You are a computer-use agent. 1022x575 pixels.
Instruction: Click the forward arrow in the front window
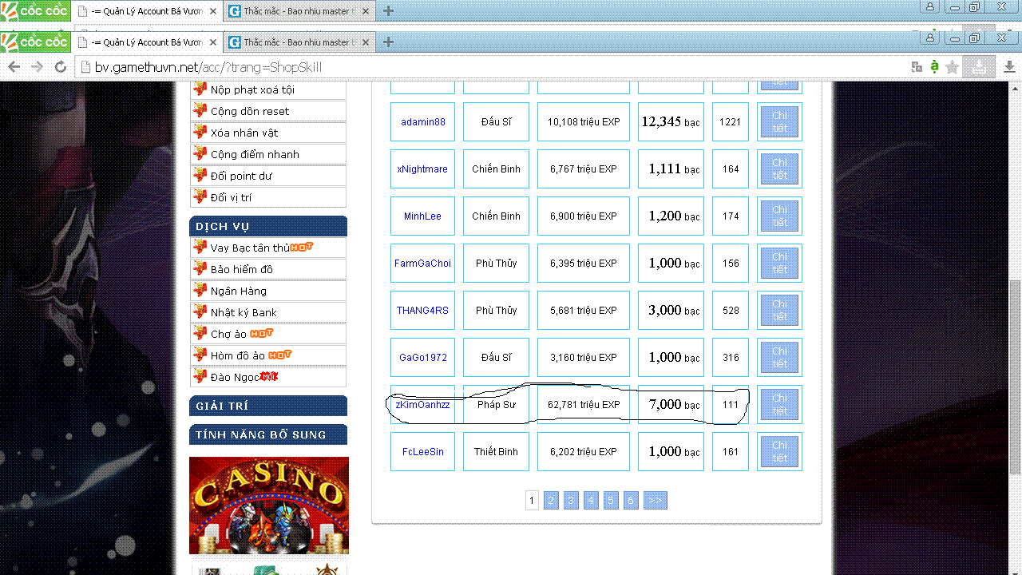(x=37, y=67)
